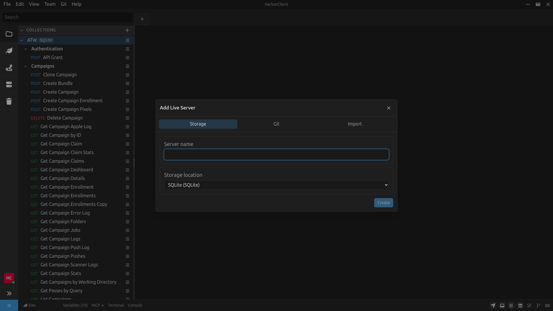Open the Team menu
The width and height of the screenshot is (553, 311).
tap(50, 4)
